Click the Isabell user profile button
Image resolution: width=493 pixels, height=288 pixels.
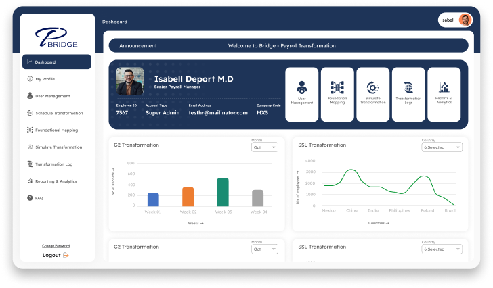pos(456,20)
